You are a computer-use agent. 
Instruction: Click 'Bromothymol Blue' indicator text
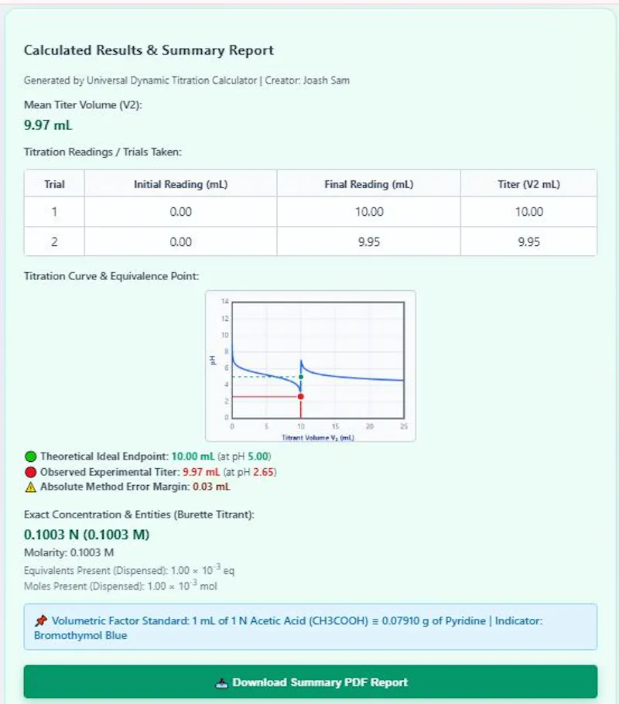tap(80, 636)
